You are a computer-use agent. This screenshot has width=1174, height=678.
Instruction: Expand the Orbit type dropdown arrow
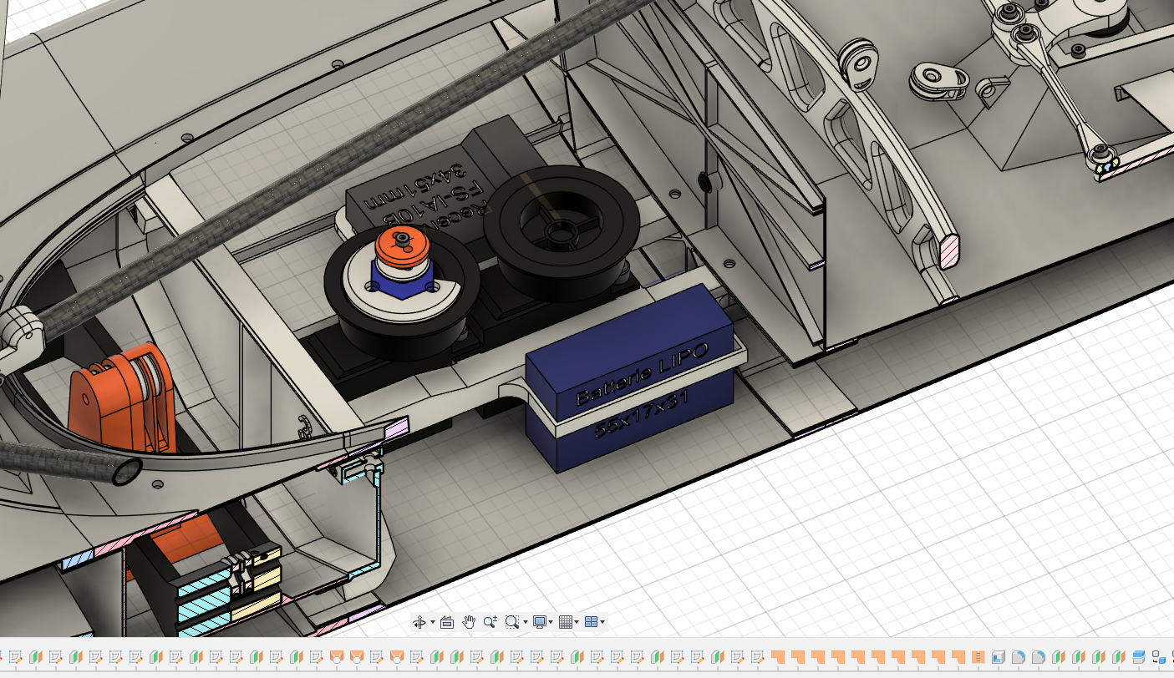pos(432,622)
